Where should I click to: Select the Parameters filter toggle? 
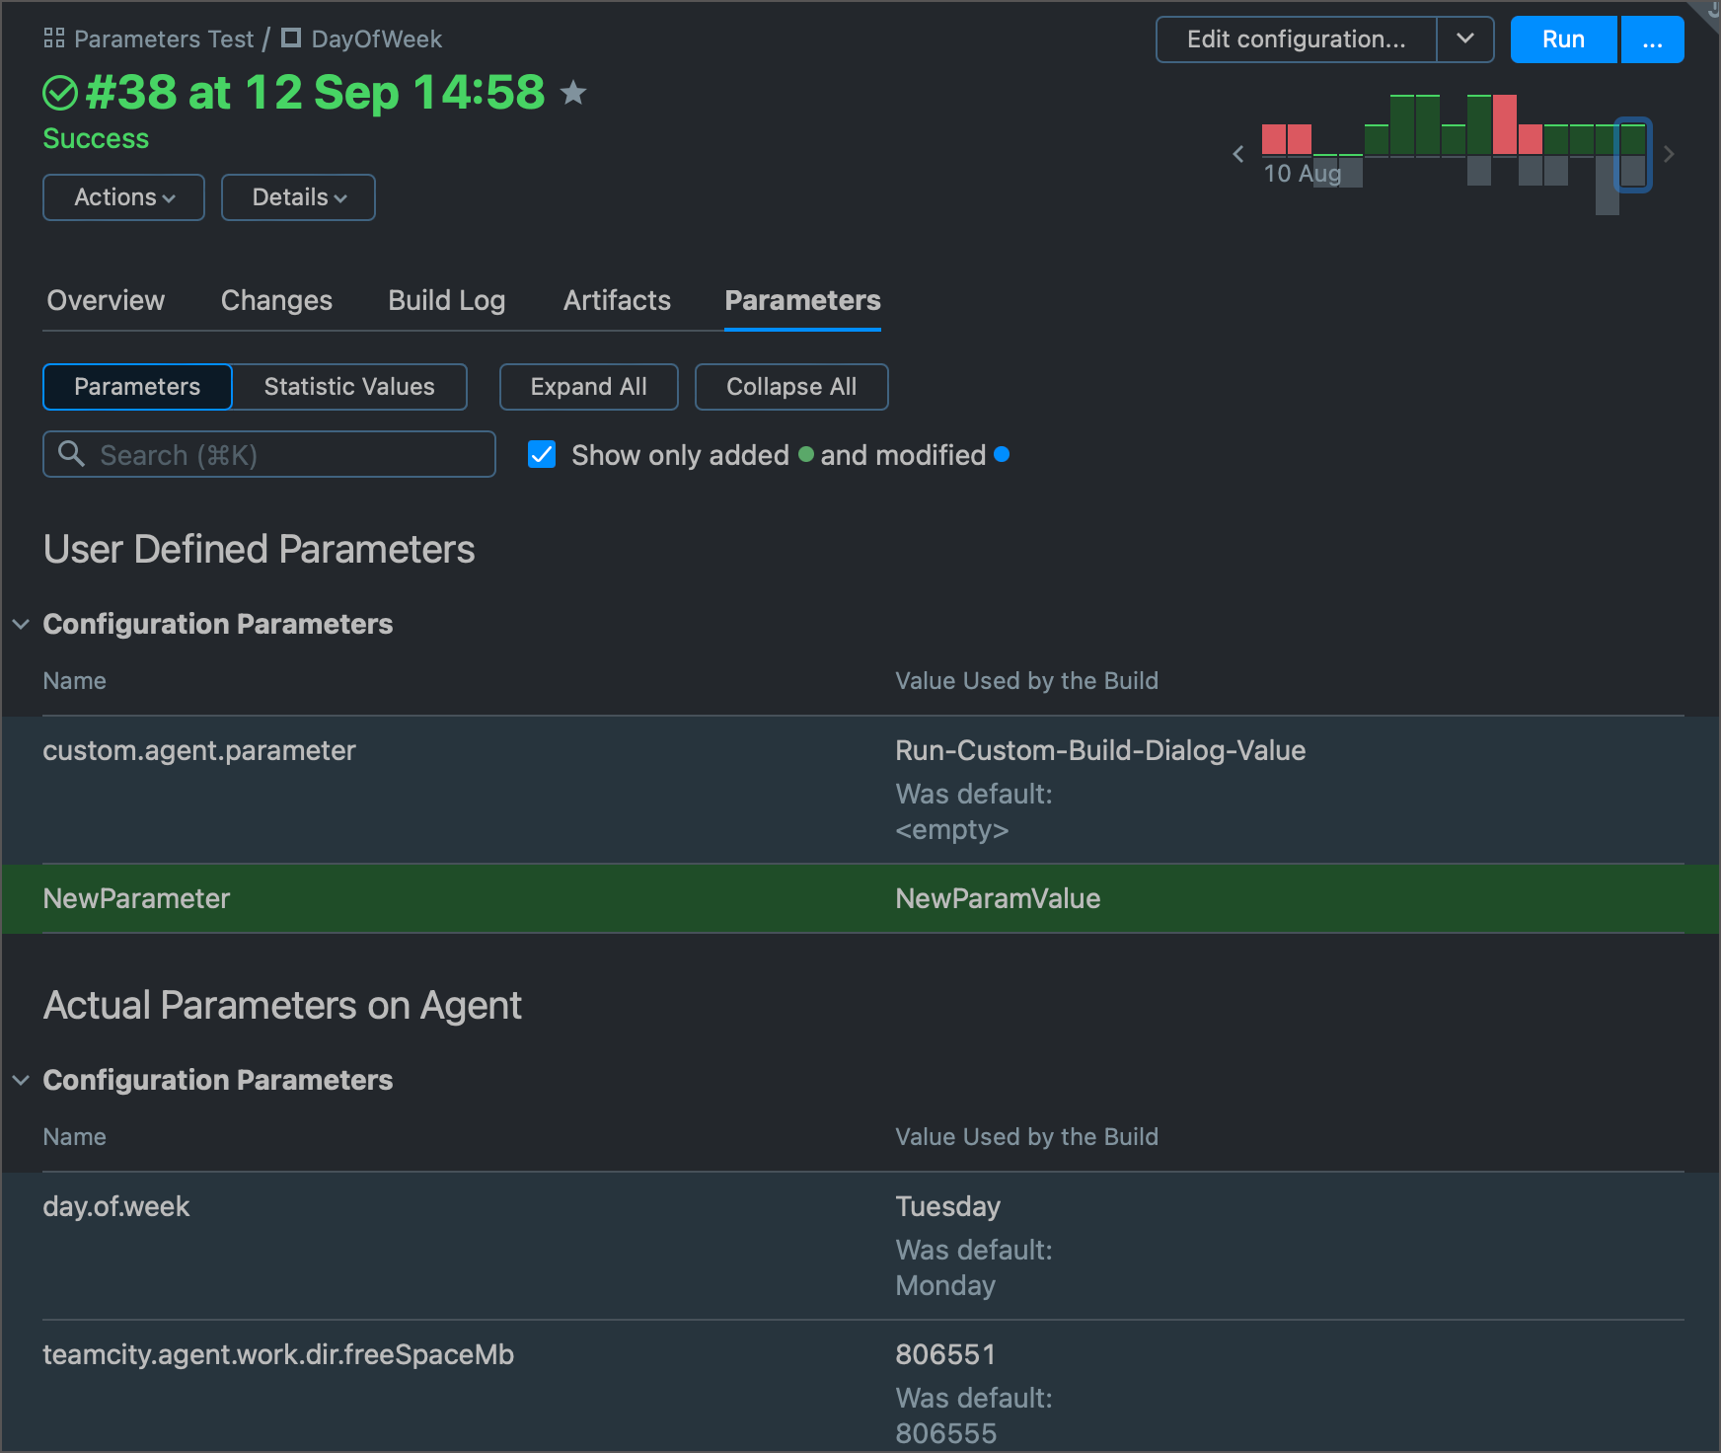pos(137,386)
